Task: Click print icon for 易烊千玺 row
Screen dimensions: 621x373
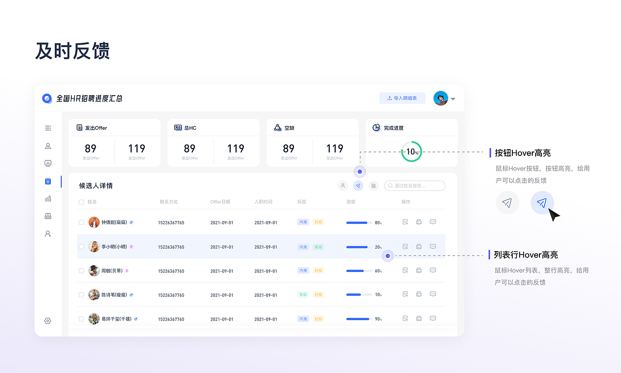Action: click(419, 319)
